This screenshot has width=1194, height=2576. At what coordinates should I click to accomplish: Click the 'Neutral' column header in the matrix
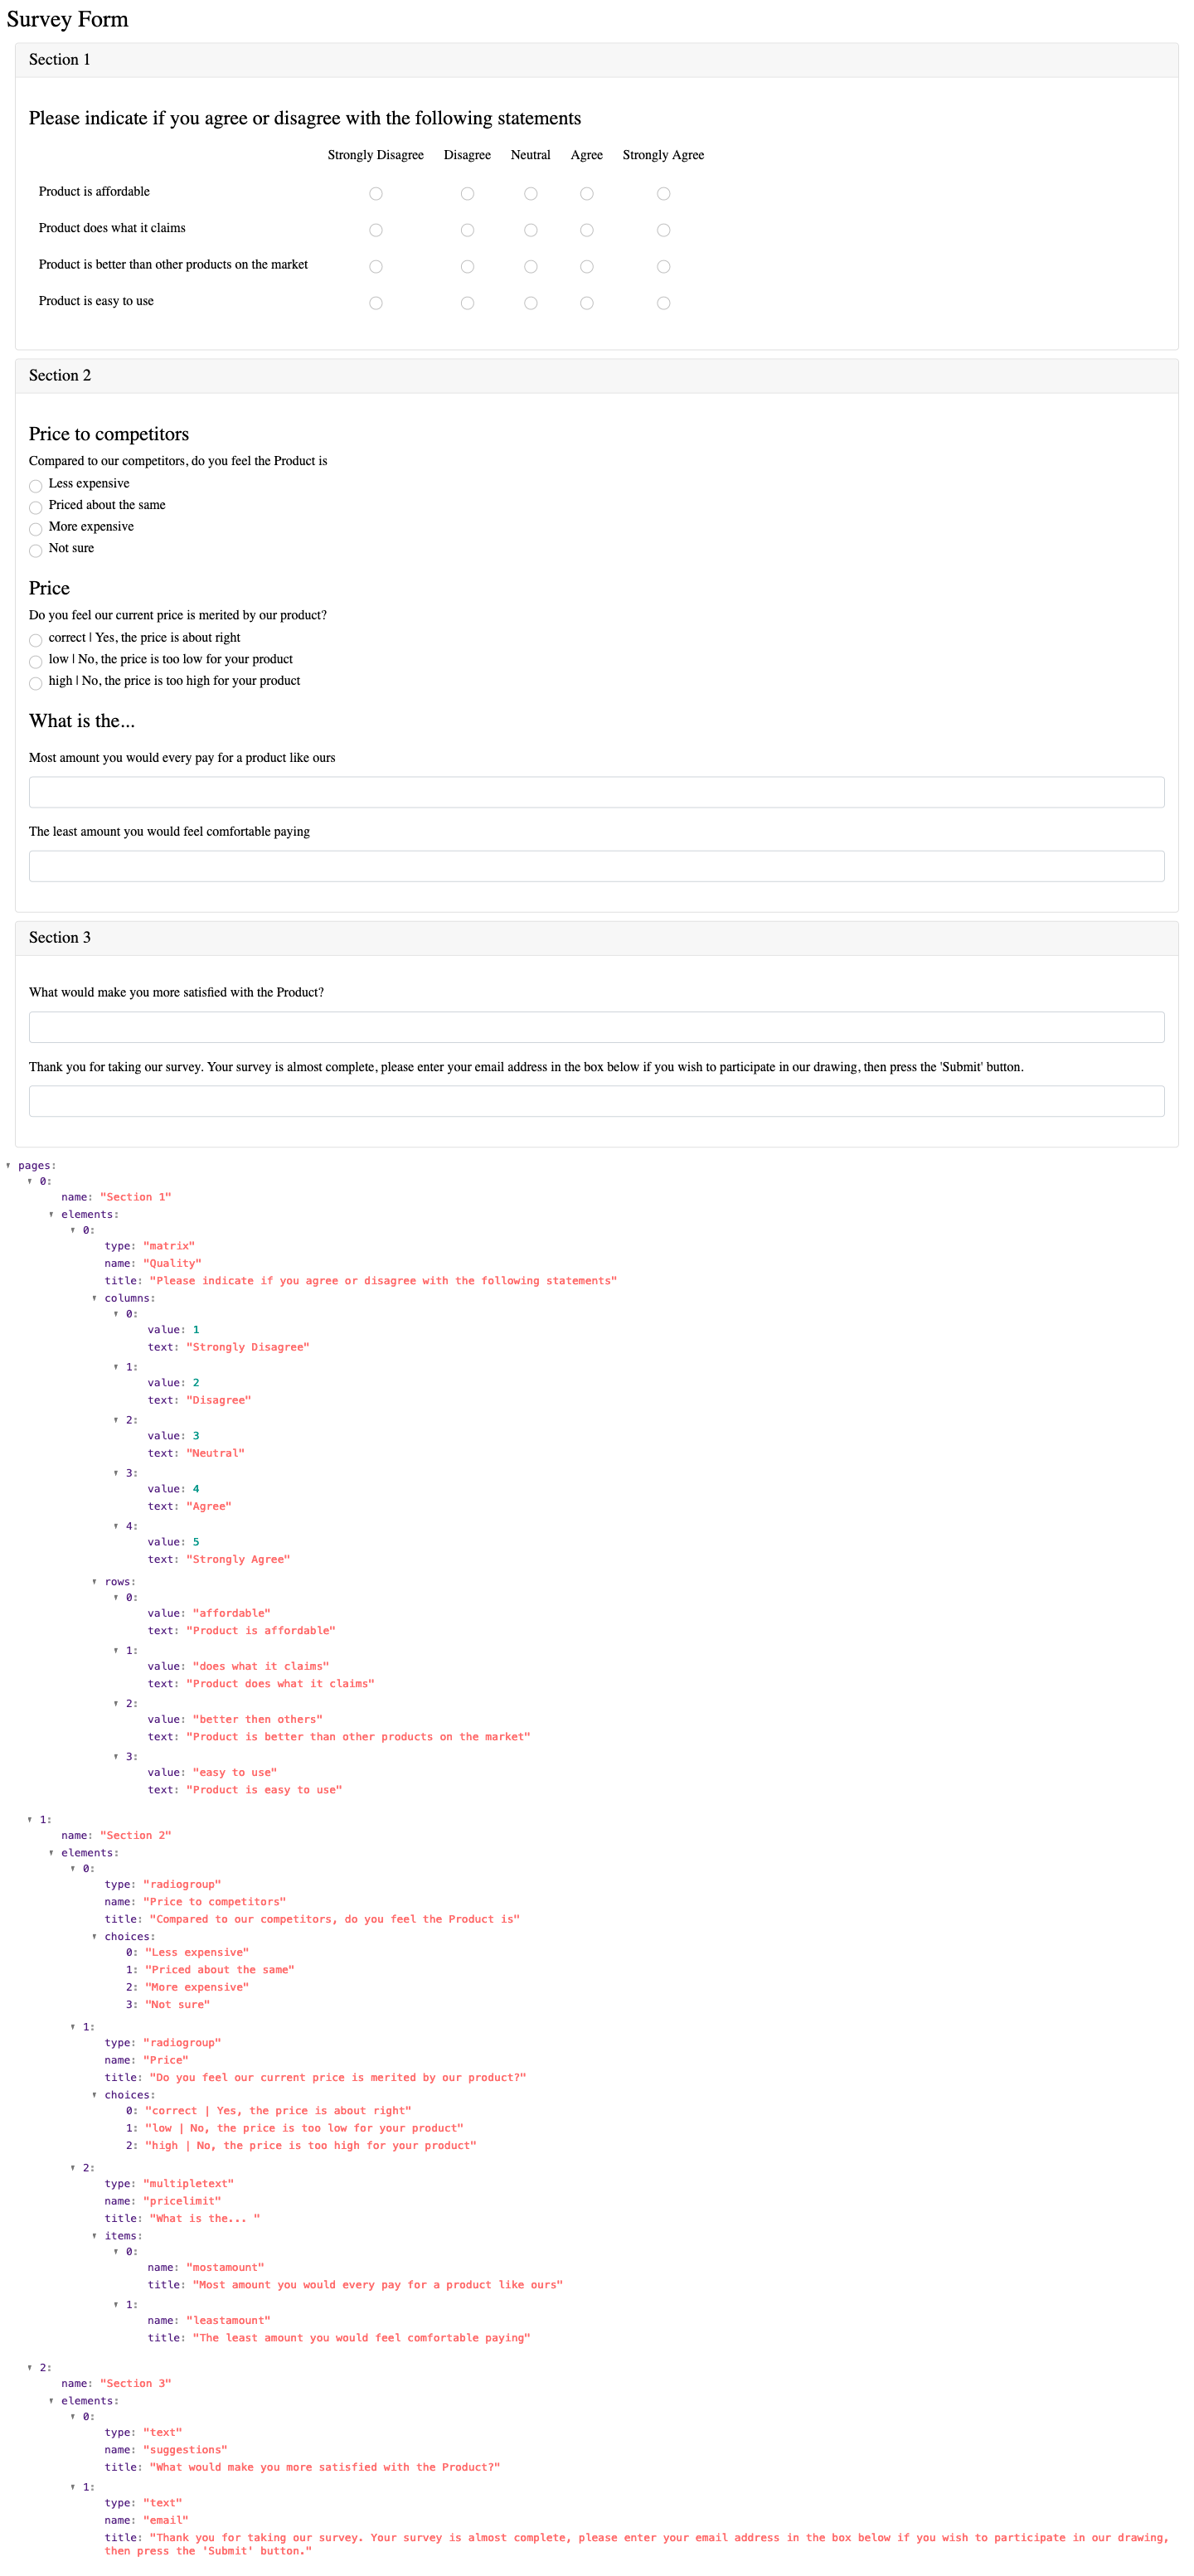point(531,155)
